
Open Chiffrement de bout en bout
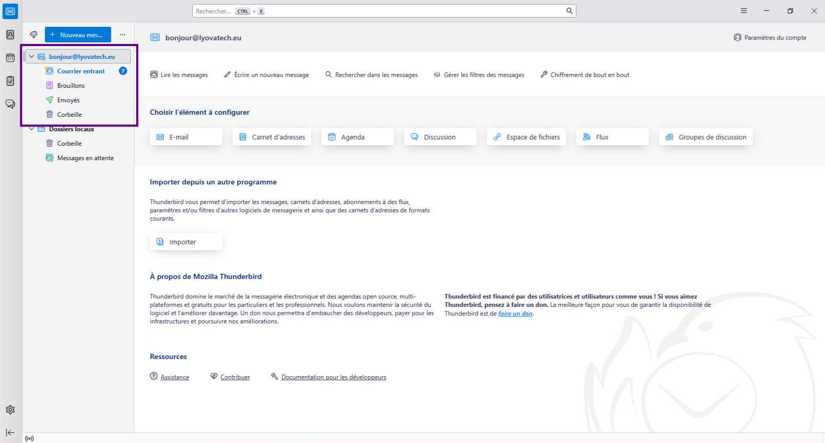584,75
